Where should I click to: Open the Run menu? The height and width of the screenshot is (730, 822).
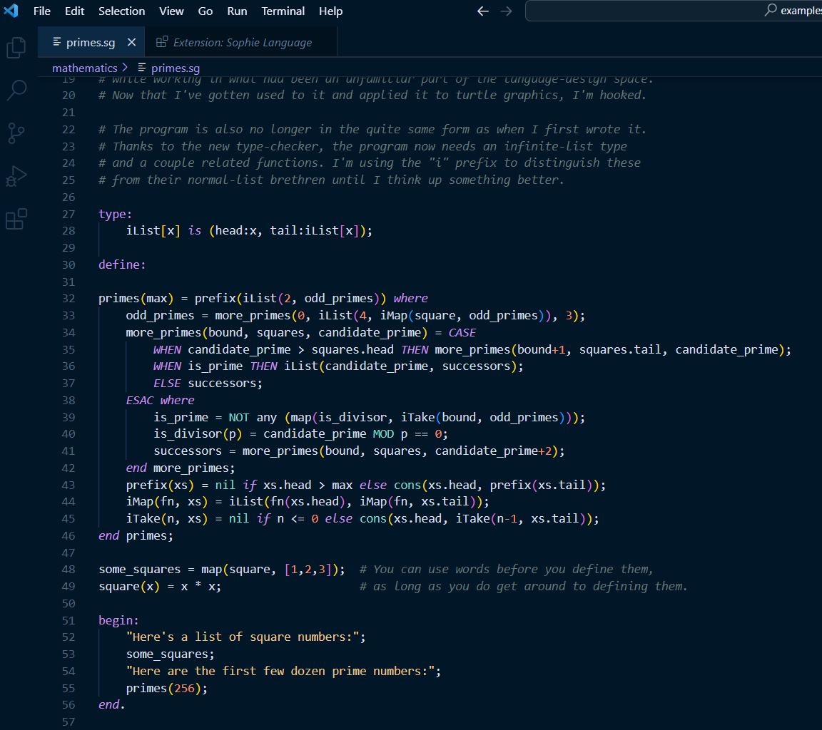point(237,11)
